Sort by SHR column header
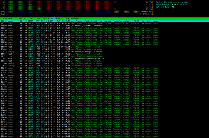209x138 pixels. pyautogui.click(x=45, y=19)
